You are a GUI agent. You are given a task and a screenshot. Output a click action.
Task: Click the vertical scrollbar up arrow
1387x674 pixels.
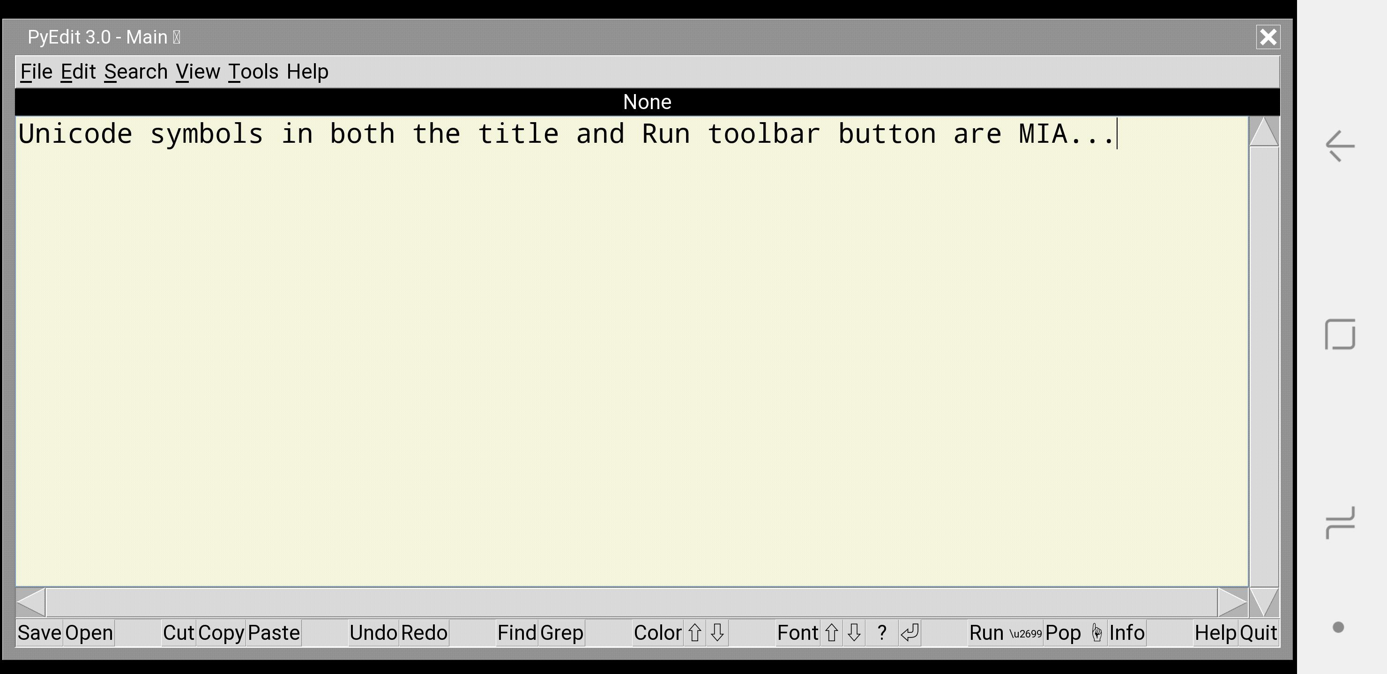point(1264,132)
